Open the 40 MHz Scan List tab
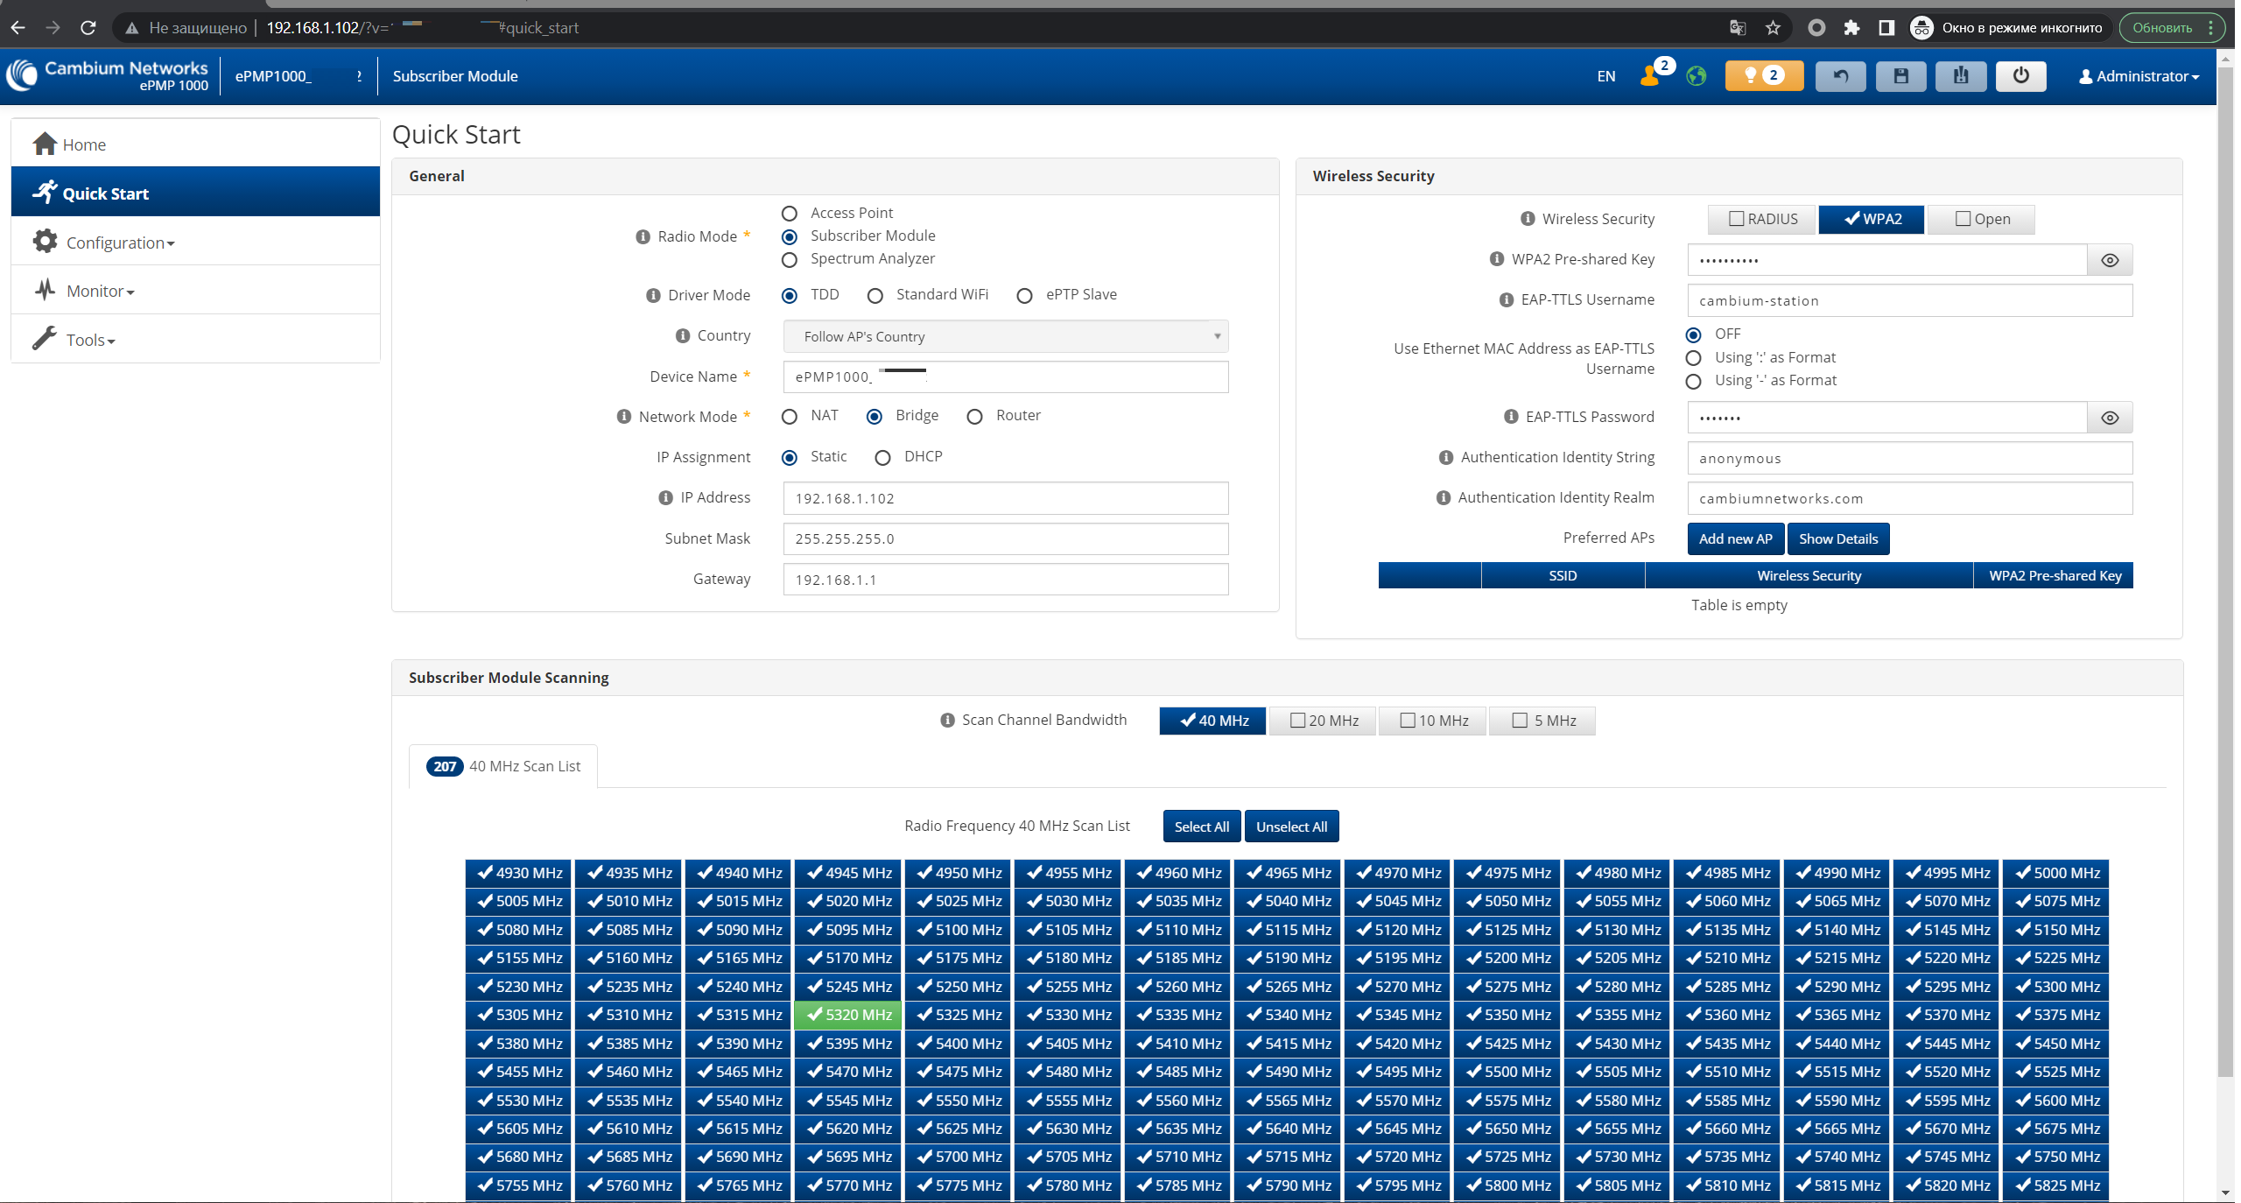 [504, 766]
